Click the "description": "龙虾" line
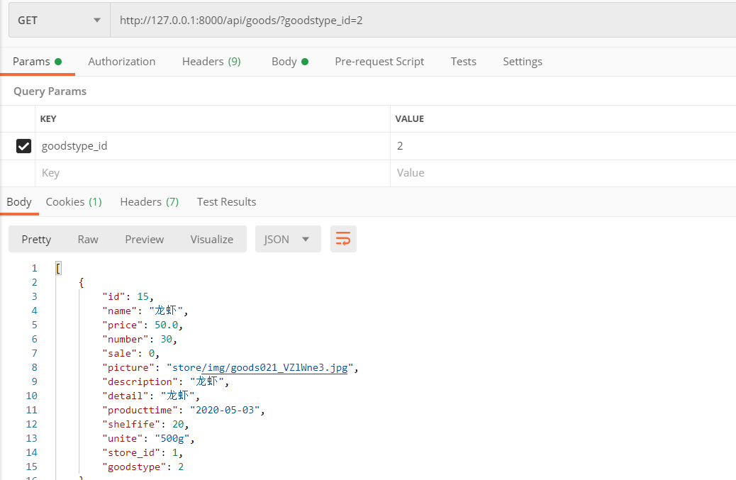 point(166,381)
